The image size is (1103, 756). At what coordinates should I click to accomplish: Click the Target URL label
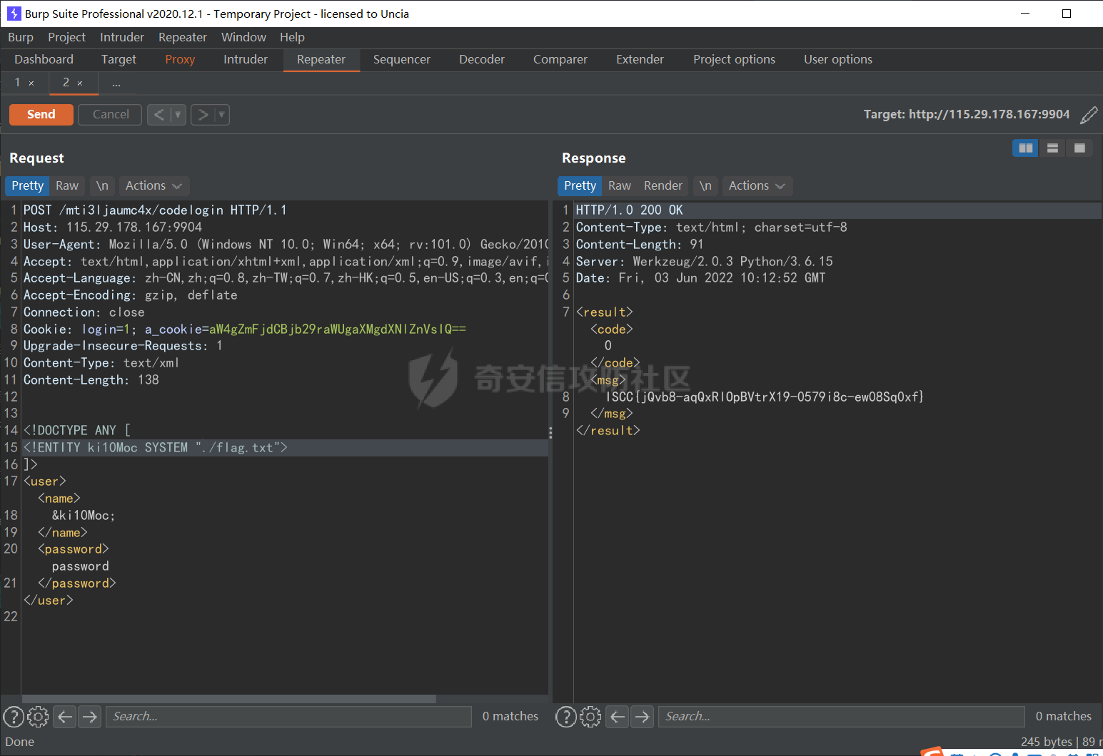[967, 114]
